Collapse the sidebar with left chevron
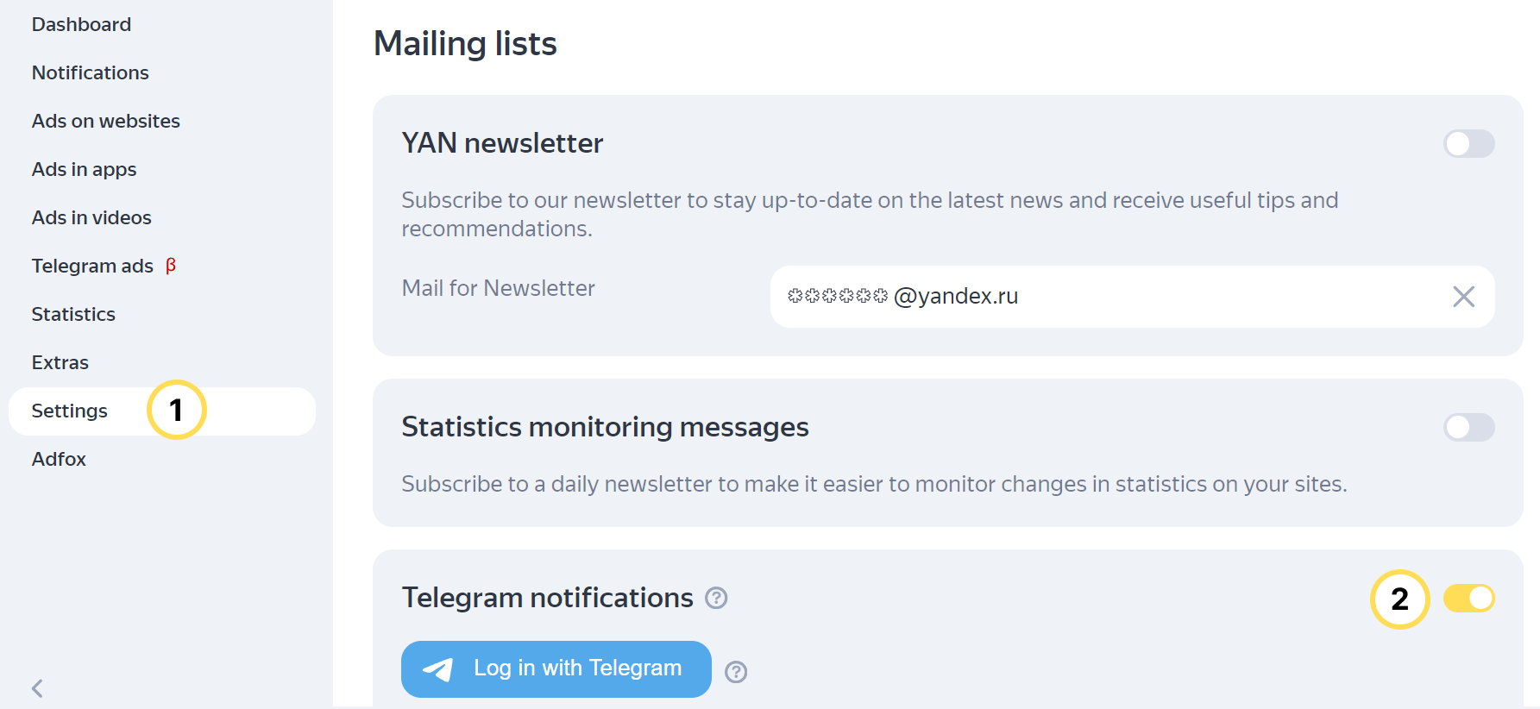This screenshot has height=709, width=1540. click(37, 687)
